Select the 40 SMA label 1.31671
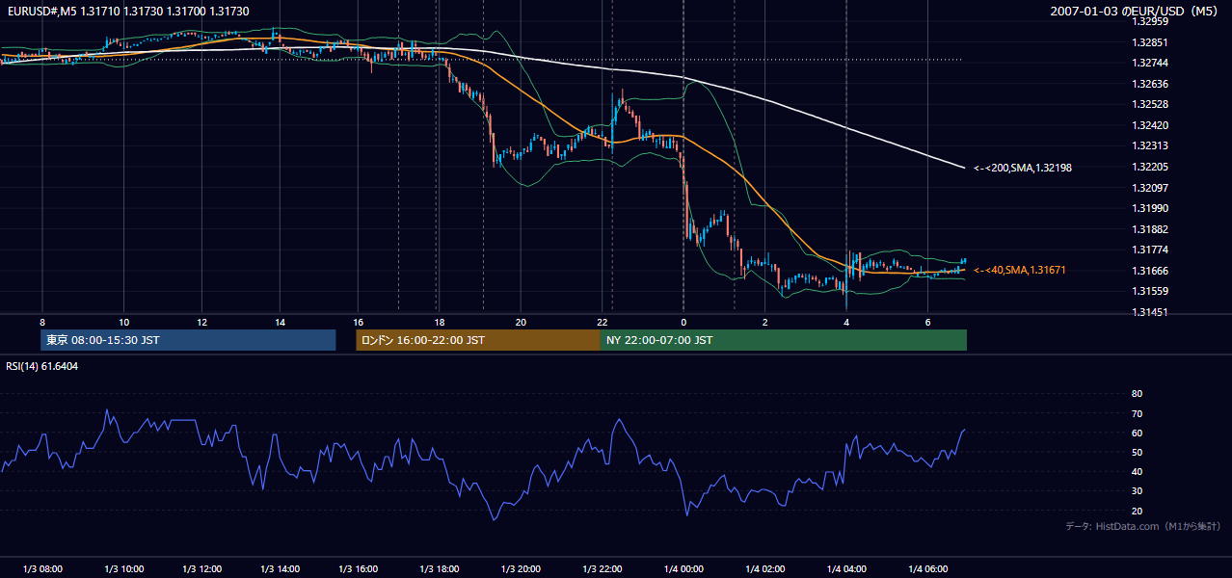Screen dimensions: 1232x578 1019,270
